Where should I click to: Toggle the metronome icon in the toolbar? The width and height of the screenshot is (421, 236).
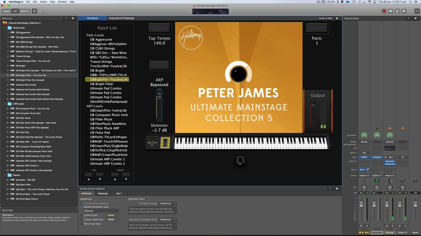click(397, 11)
